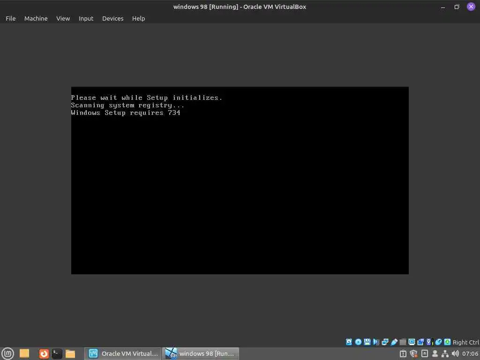
Task: Click the optical disc drive indicator icon
Action: coord(358,342)
